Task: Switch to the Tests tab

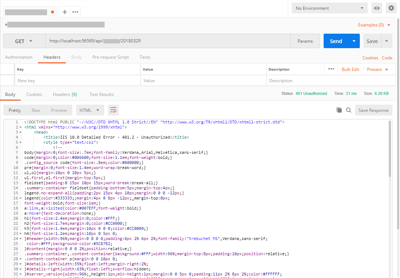Action: (x=145, y=57)
